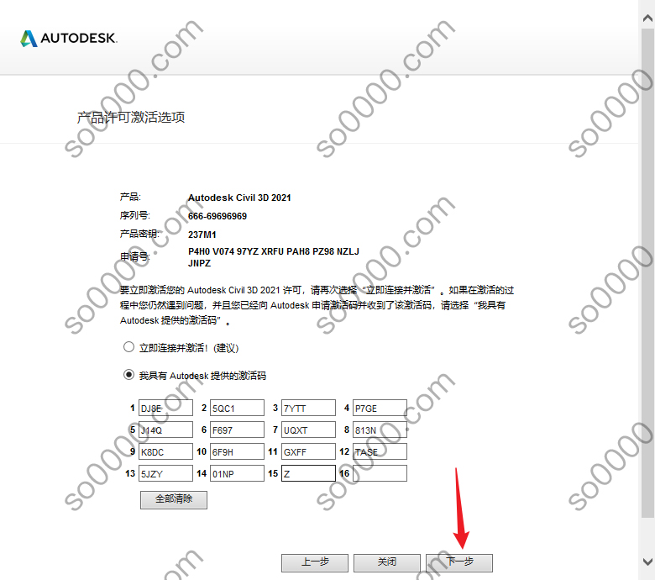
Task: Click activation code field 6 containing F697
Action: (238, 430)
